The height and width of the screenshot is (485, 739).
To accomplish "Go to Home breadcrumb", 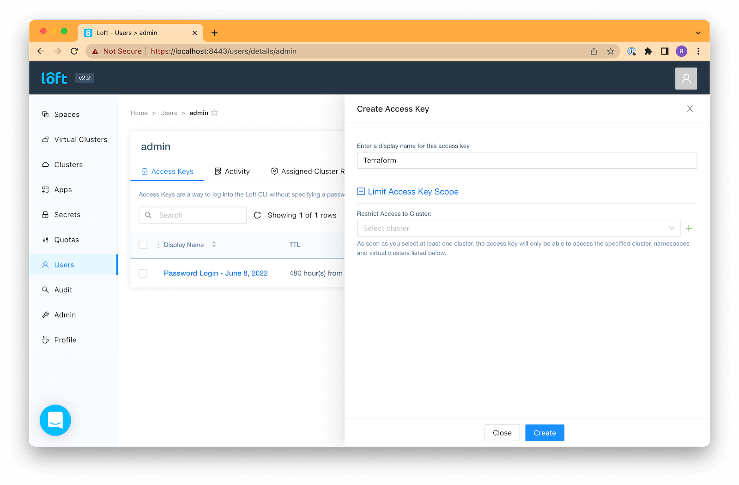I will point(139,113).
